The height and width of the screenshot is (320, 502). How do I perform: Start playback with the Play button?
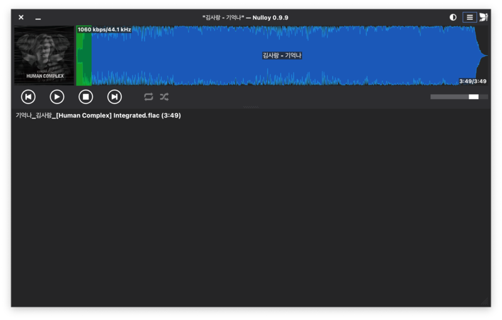point(57,97)
